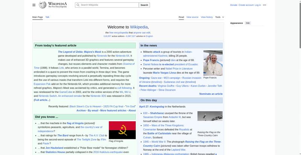301x155 pixels.
Task: Open Raising the Flag photo thumbnail
Action: pos(210,116)
